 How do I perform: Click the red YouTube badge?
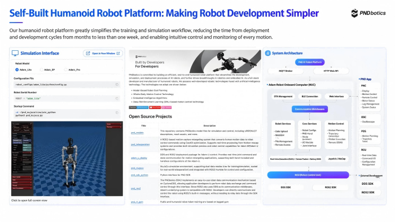pyautogui.click(x=155, y=107)
